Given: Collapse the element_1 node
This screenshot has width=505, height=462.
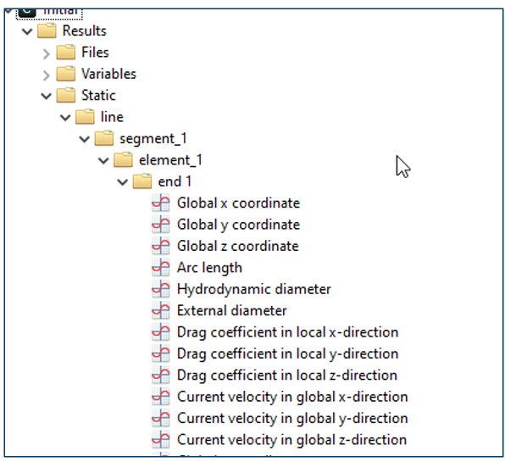Looking at the screenshot, I should click(x=103, y=161).
